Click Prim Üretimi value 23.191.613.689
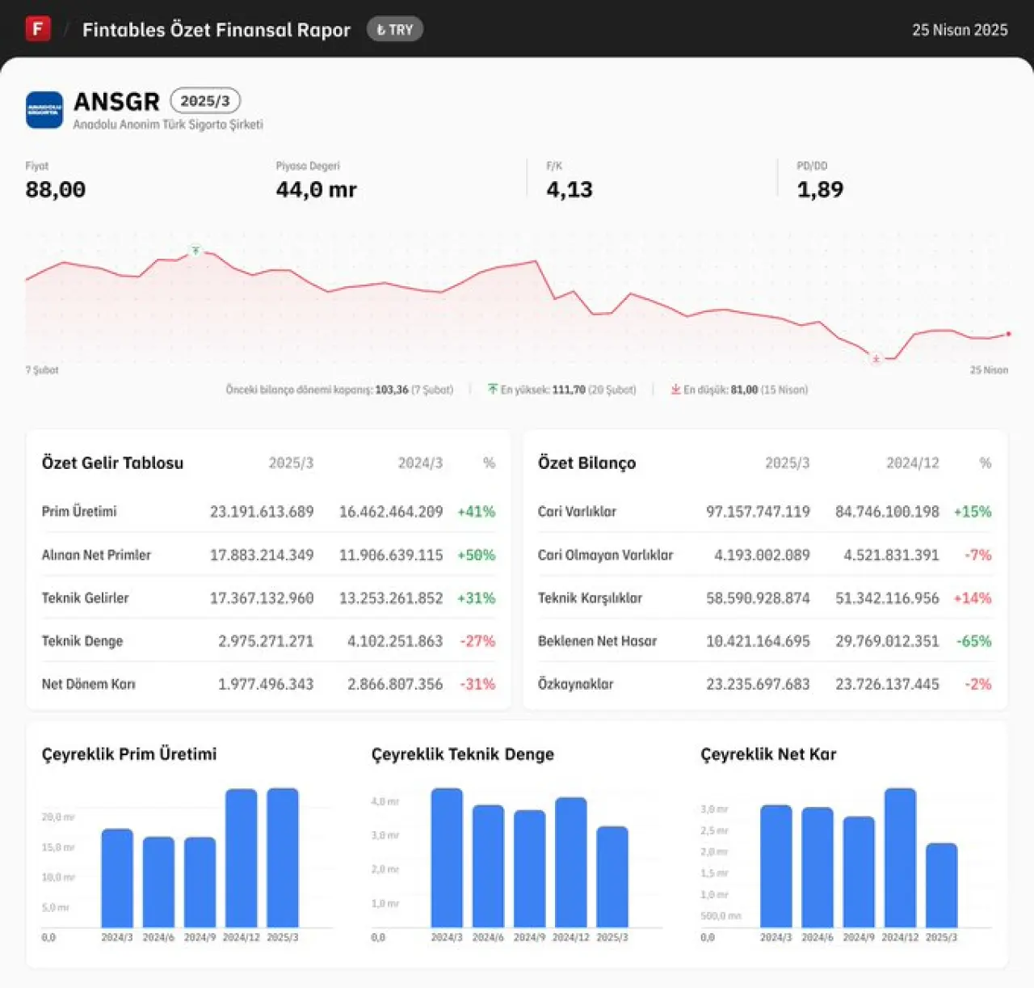1034x988 pixels. (262, 511)
